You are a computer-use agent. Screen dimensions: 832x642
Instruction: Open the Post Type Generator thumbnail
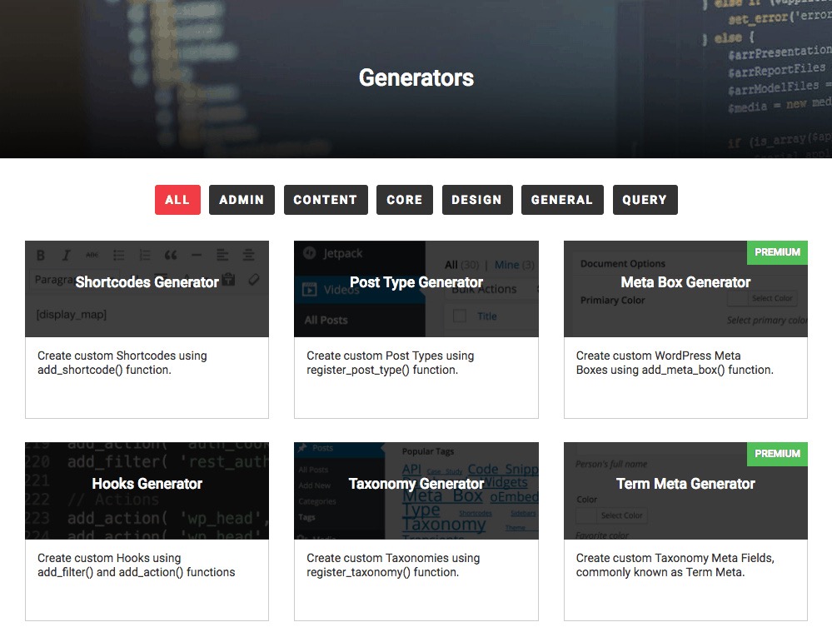pyautogui.click(x=416, y=289)
